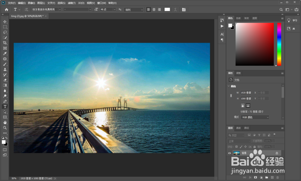Activate the Eyedropper tool
This screenshot has width=301, height=181.
pos(5,53)
